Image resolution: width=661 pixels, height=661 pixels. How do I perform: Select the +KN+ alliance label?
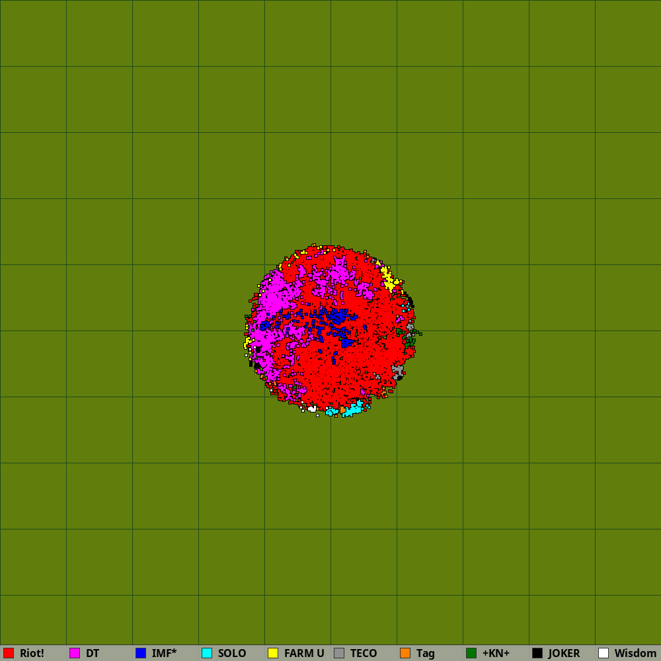496,653
